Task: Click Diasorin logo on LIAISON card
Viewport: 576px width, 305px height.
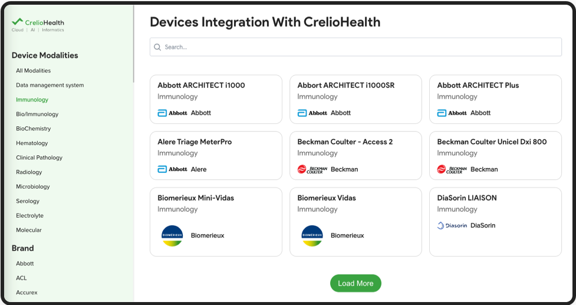Action: (452, 225)
